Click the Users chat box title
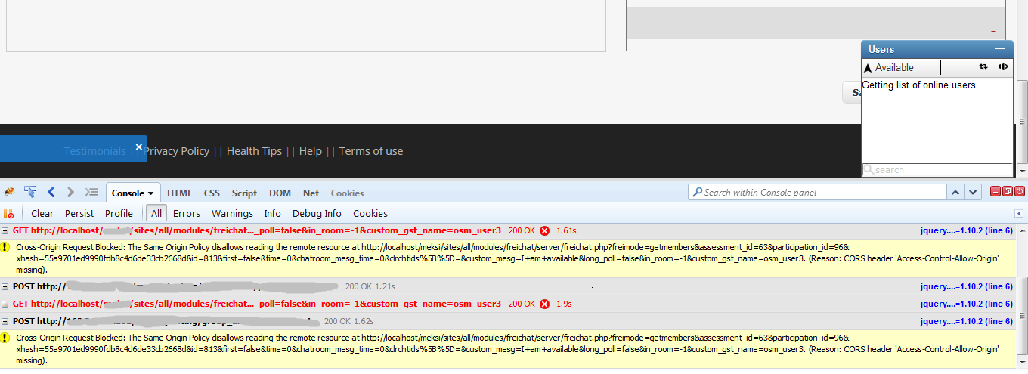 pos(881,49)
